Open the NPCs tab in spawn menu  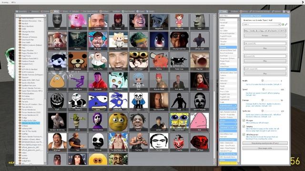point(55,11)
